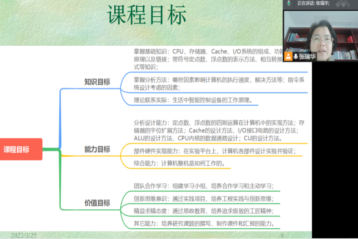The height and width of the screenshot is (239, 358).
Task: Select the red 课程目标 root node
Action: tap(21, 149)
